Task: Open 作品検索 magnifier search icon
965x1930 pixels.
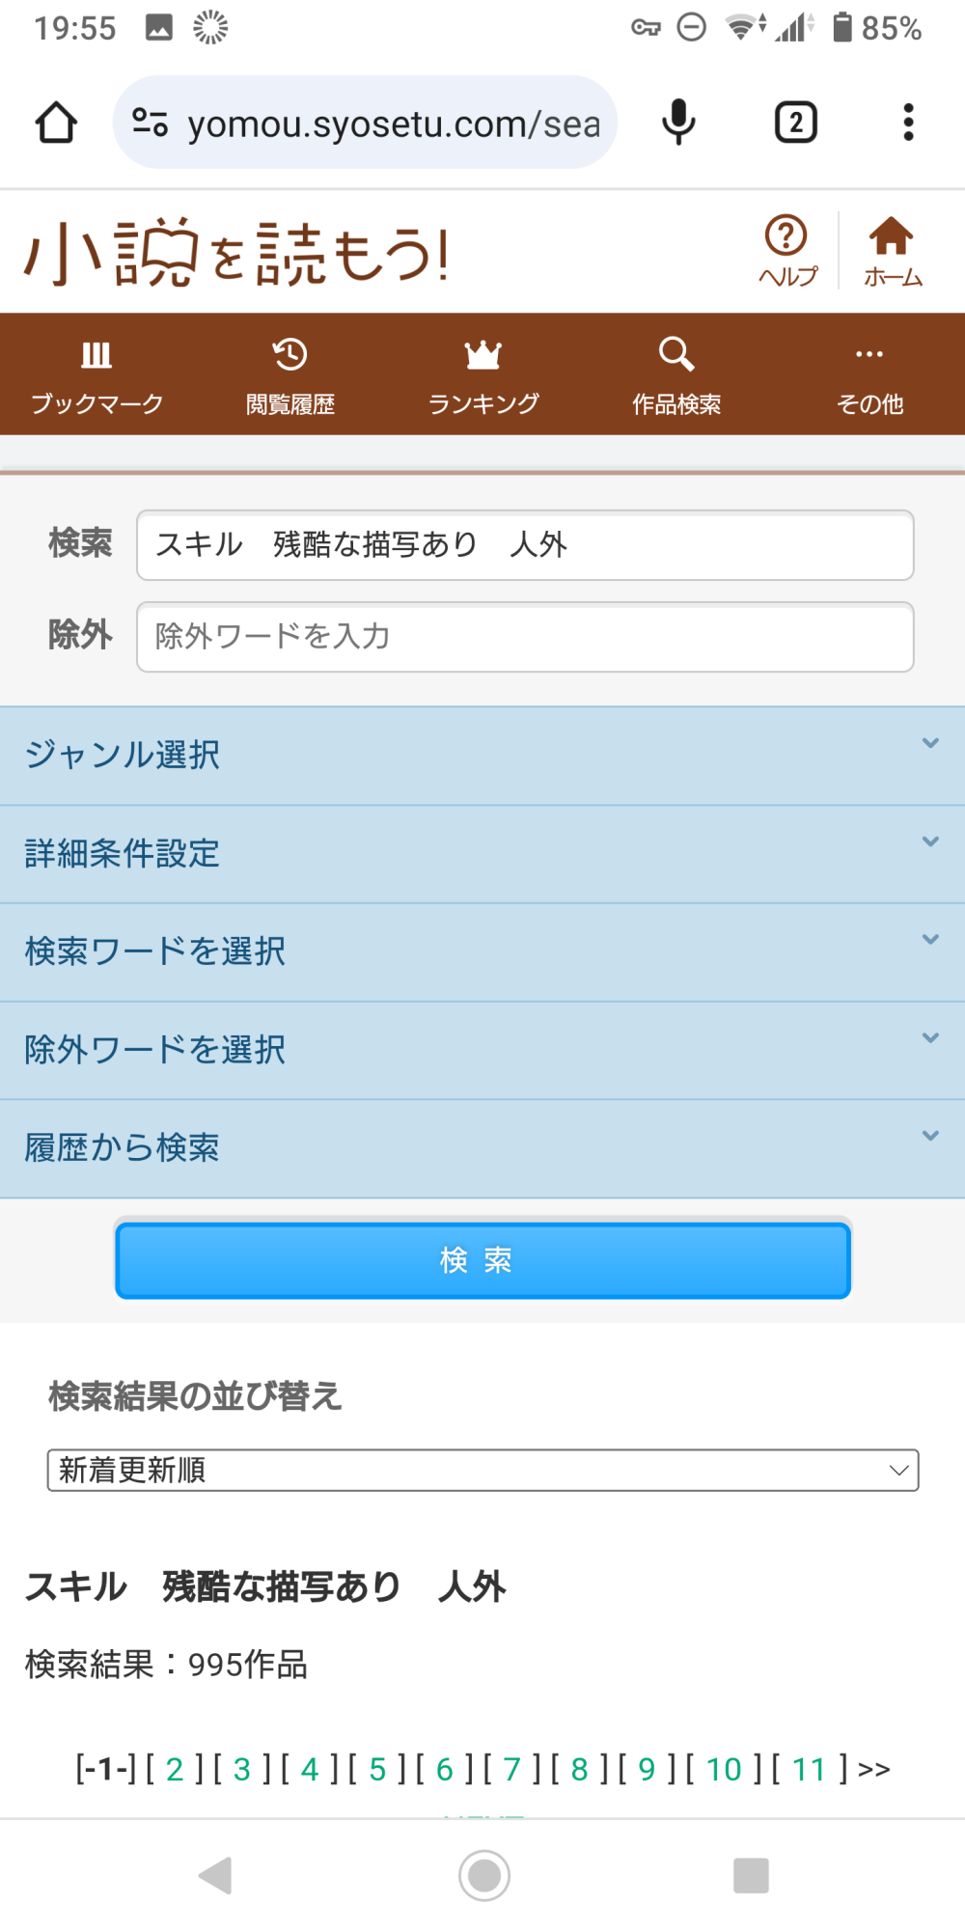Action: [675, 374]
